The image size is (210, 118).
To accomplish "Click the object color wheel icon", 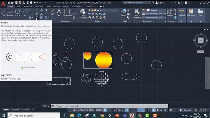I will click(x=143, y=10).
